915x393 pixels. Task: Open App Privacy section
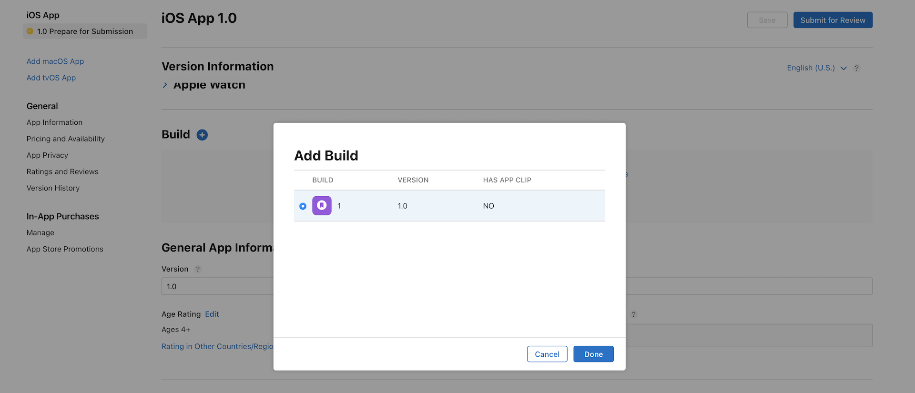click(x=47, y=155)
